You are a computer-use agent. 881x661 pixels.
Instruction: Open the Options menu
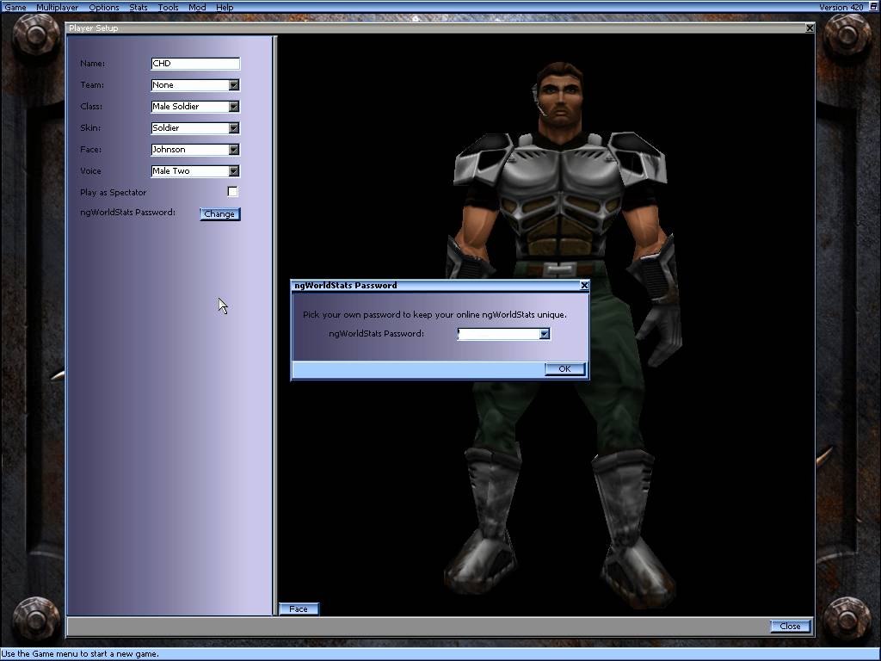(x=104, y=7)
